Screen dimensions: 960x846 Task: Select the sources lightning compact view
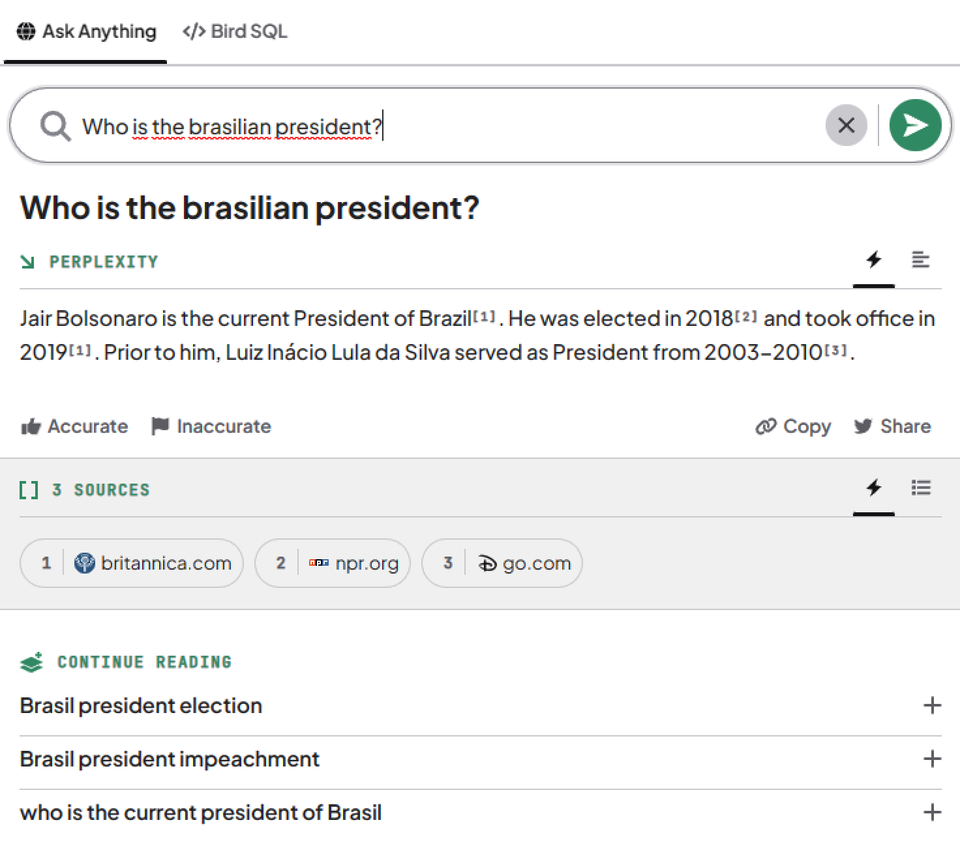873,488
